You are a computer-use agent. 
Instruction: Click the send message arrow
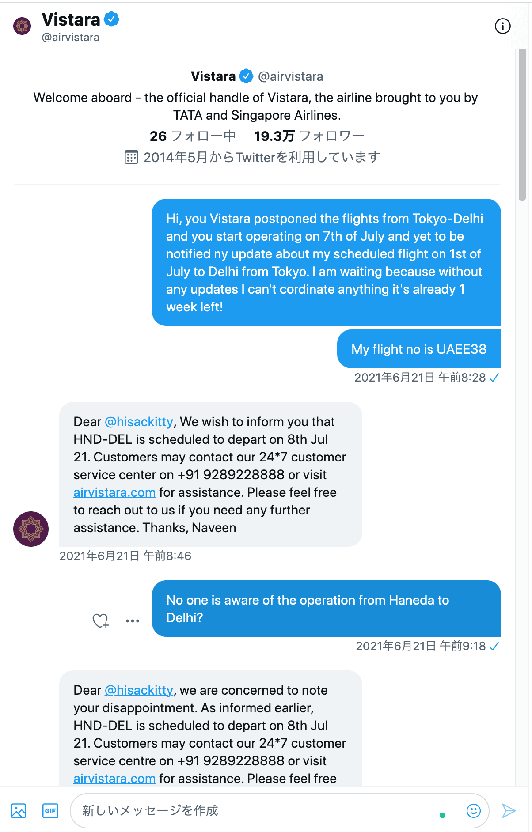pyautogui.click(x=509, y=811)
